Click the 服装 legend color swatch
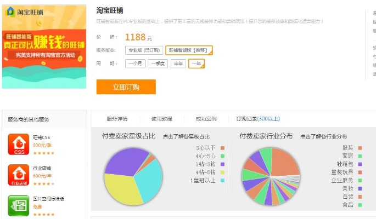Viewport: 376px width, 219px height. (360, 148)
